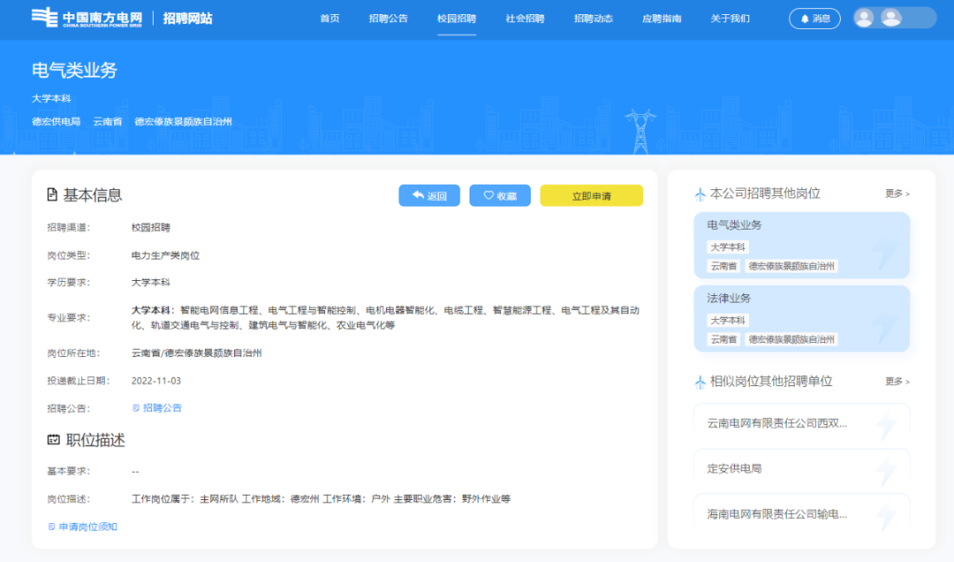Favorite the job with the 收藏 heart button
Image resolution: width=954 pixels, height=562 pixels.
499,195
